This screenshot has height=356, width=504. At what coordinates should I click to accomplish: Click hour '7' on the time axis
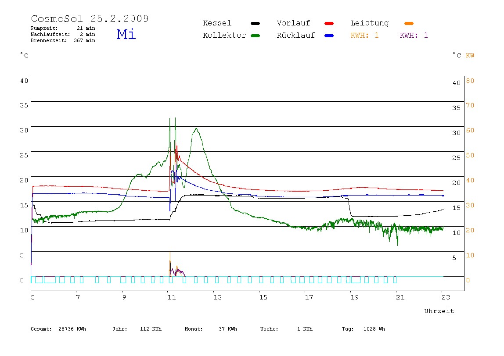tap(78, 298)
